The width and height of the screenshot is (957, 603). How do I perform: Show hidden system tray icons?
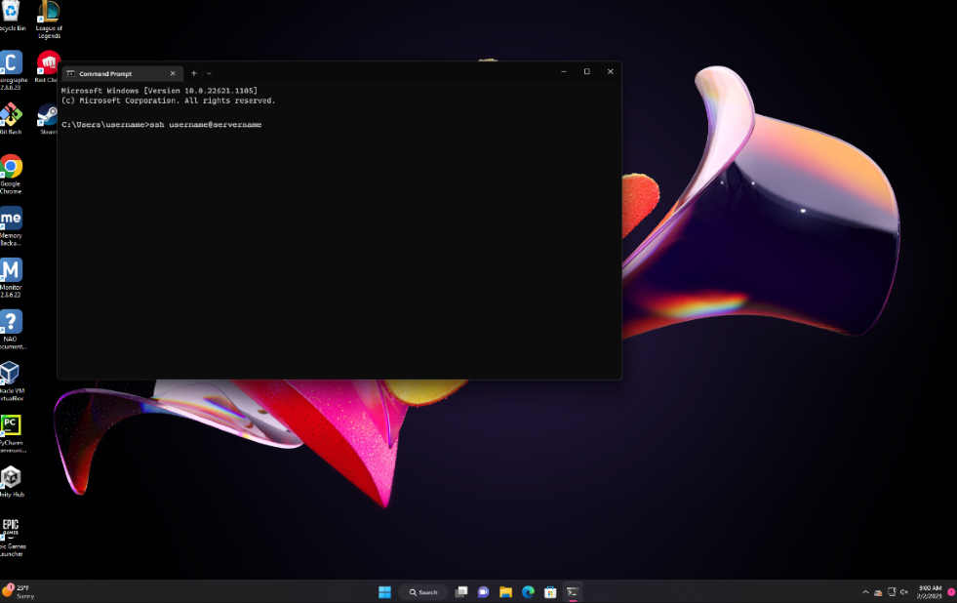[x=865, y=592]
